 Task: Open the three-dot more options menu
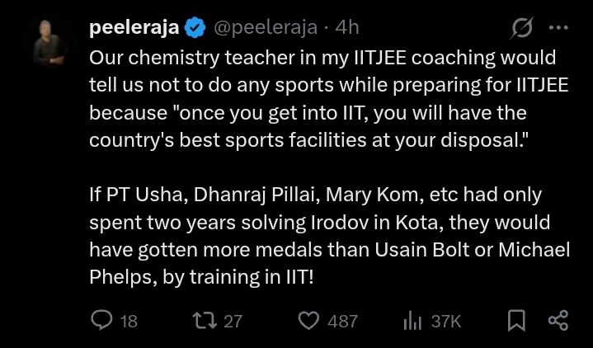pos(558,28)
